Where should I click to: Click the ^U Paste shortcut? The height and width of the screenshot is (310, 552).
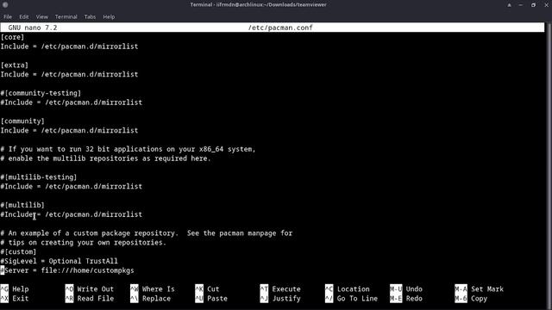(x=211, y=299)
